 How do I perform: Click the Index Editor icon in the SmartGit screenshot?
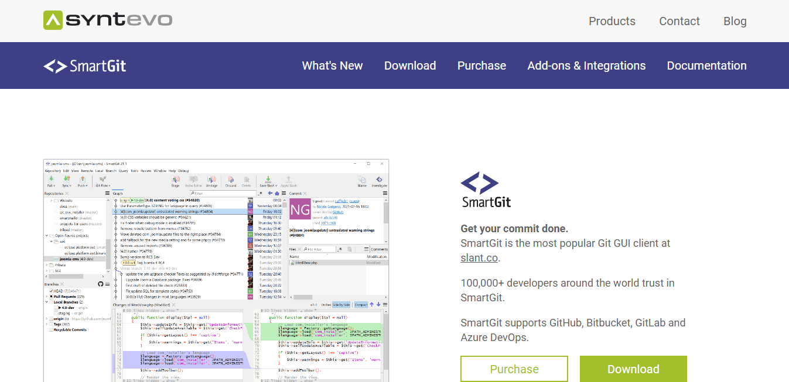pos(193,180)
